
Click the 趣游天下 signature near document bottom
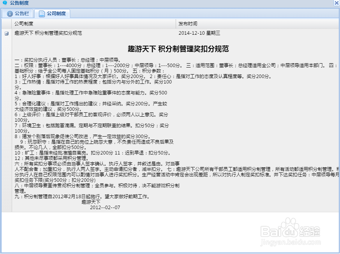(90, 202)
